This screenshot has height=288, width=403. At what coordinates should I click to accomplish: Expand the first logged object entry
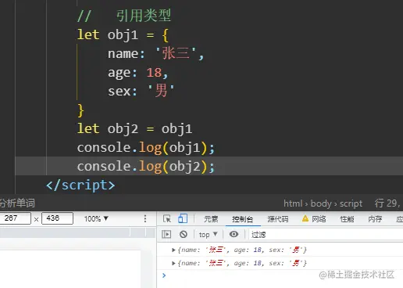173,250
